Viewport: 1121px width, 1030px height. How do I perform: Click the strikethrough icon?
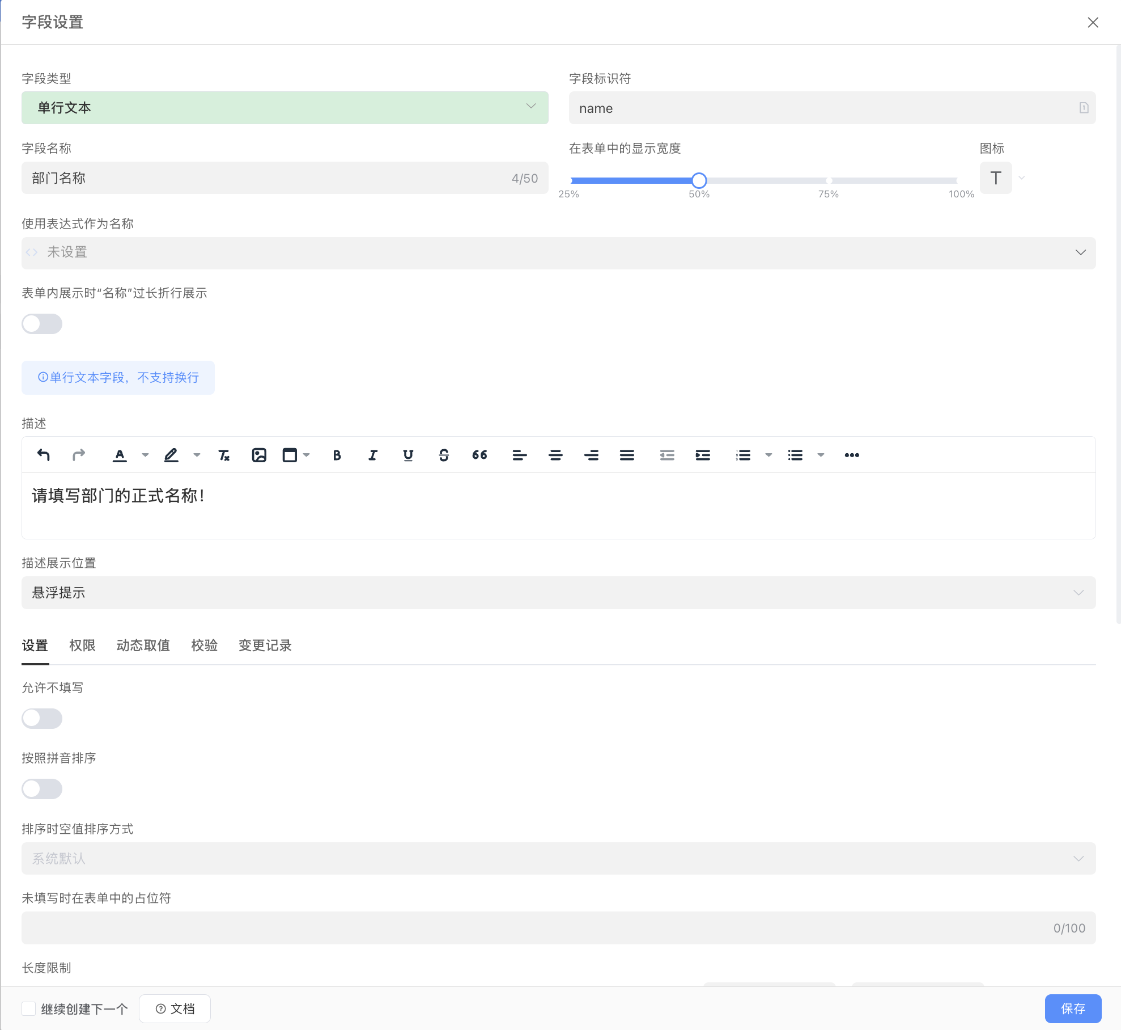(x=444, y=455)
